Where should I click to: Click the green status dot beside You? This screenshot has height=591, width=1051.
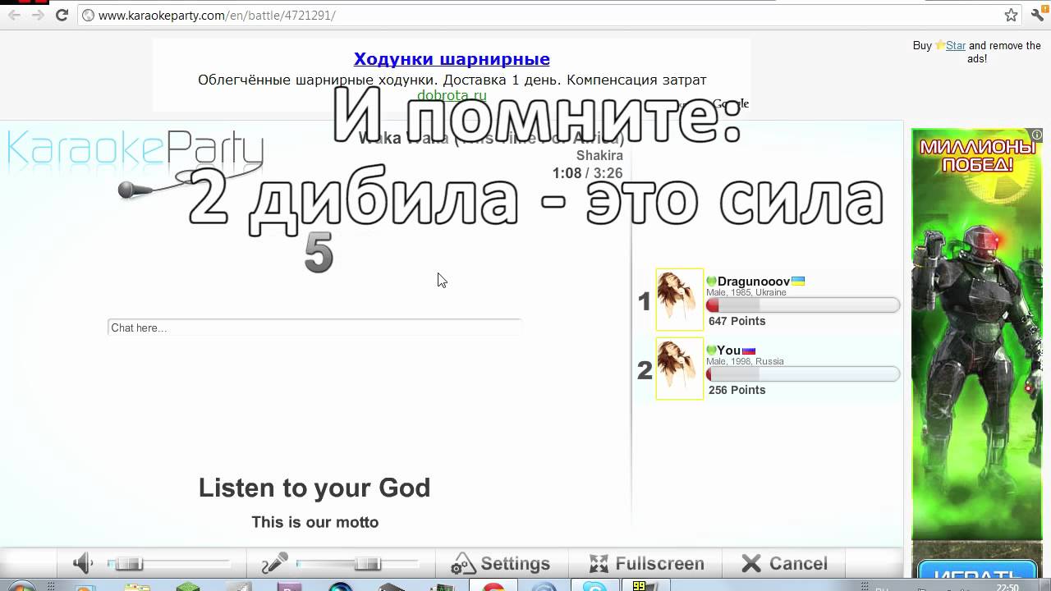point(712,350)
